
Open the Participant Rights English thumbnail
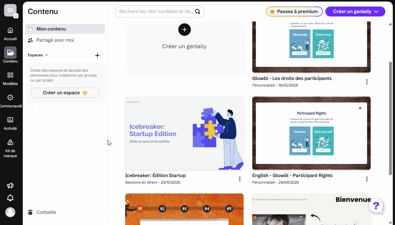311,133
